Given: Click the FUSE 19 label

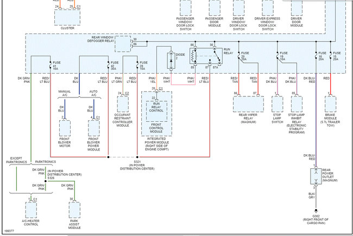Looking at the screenshot, I should point(283,56).
